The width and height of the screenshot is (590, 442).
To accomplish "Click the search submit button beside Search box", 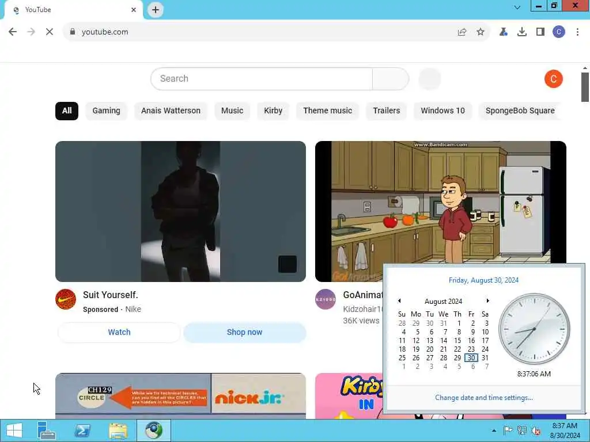I will tap(391, 78).
